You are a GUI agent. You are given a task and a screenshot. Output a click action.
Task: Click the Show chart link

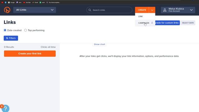[99, 44]
